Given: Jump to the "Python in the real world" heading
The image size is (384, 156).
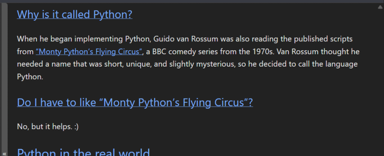Looking at the screenshot, I should tap(84, 153).
